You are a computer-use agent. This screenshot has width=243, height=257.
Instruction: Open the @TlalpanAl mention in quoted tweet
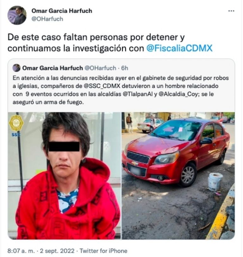click(x=137, y=94)
